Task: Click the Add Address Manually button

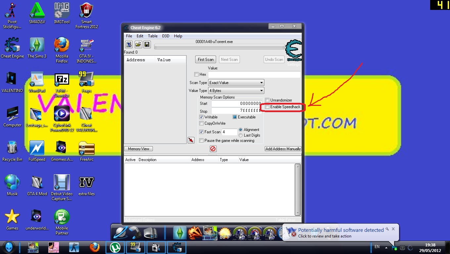Action: click(283, 149)
